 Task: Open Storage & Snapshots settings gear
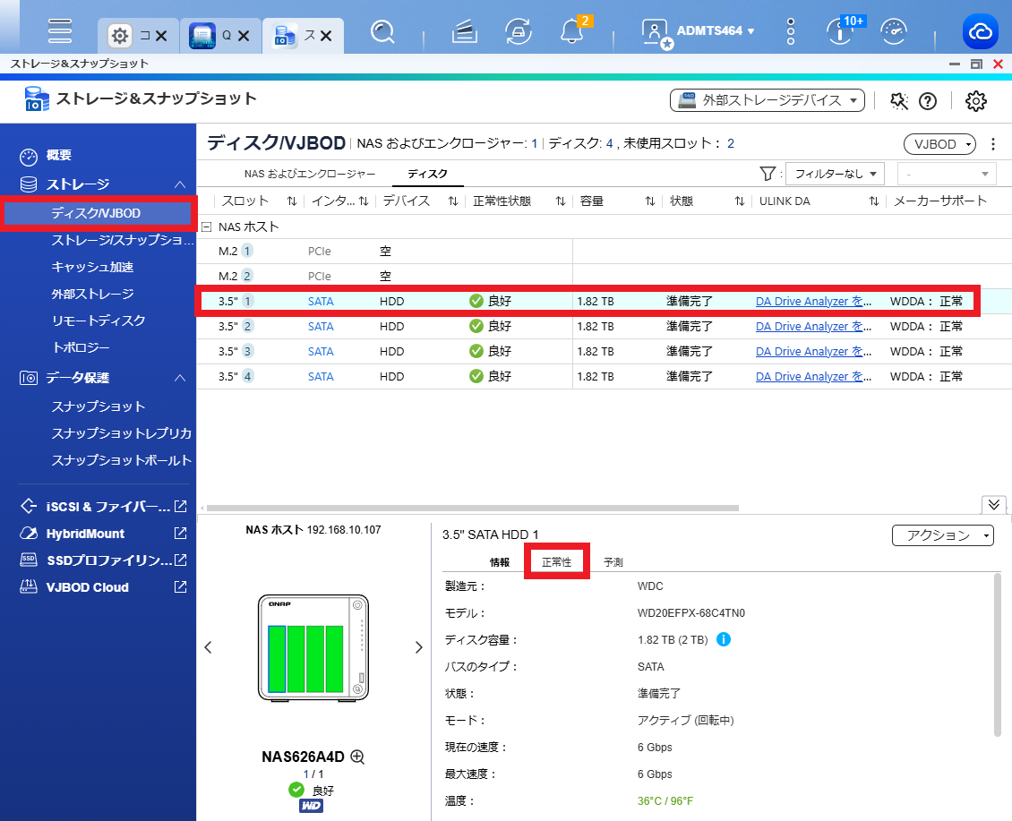(x=976, y=101)
